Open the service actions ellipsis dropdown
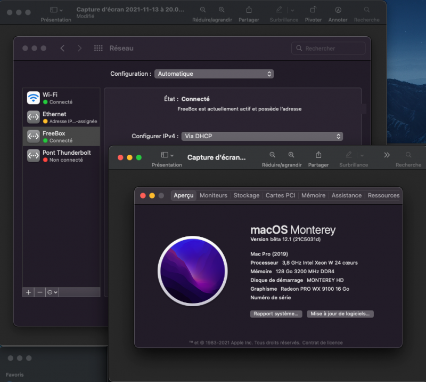This screenshot has width=426, height=382. (52, 292)
